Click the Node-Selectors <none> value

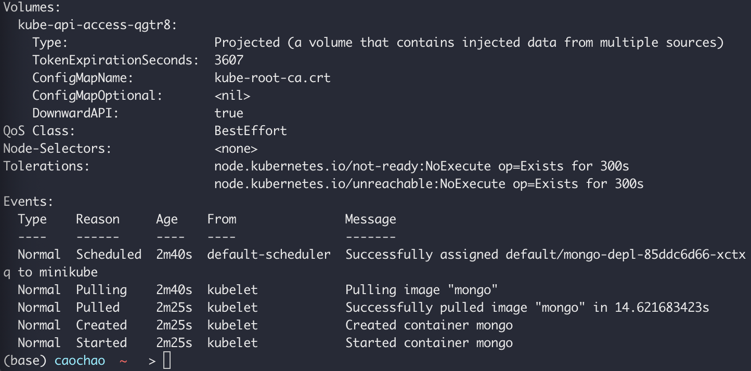click(236, 149)
